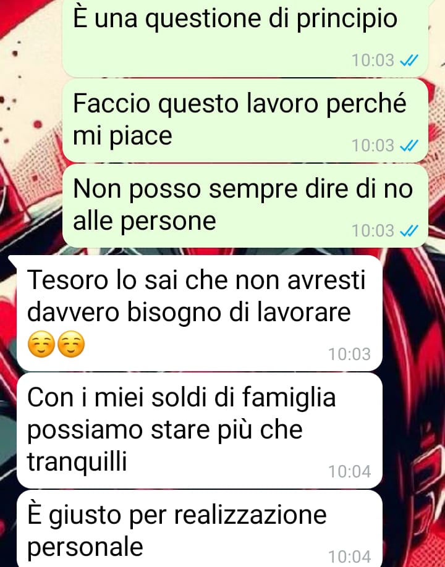Tap the "È una questione di principio" message

click(x=245, y=38)
